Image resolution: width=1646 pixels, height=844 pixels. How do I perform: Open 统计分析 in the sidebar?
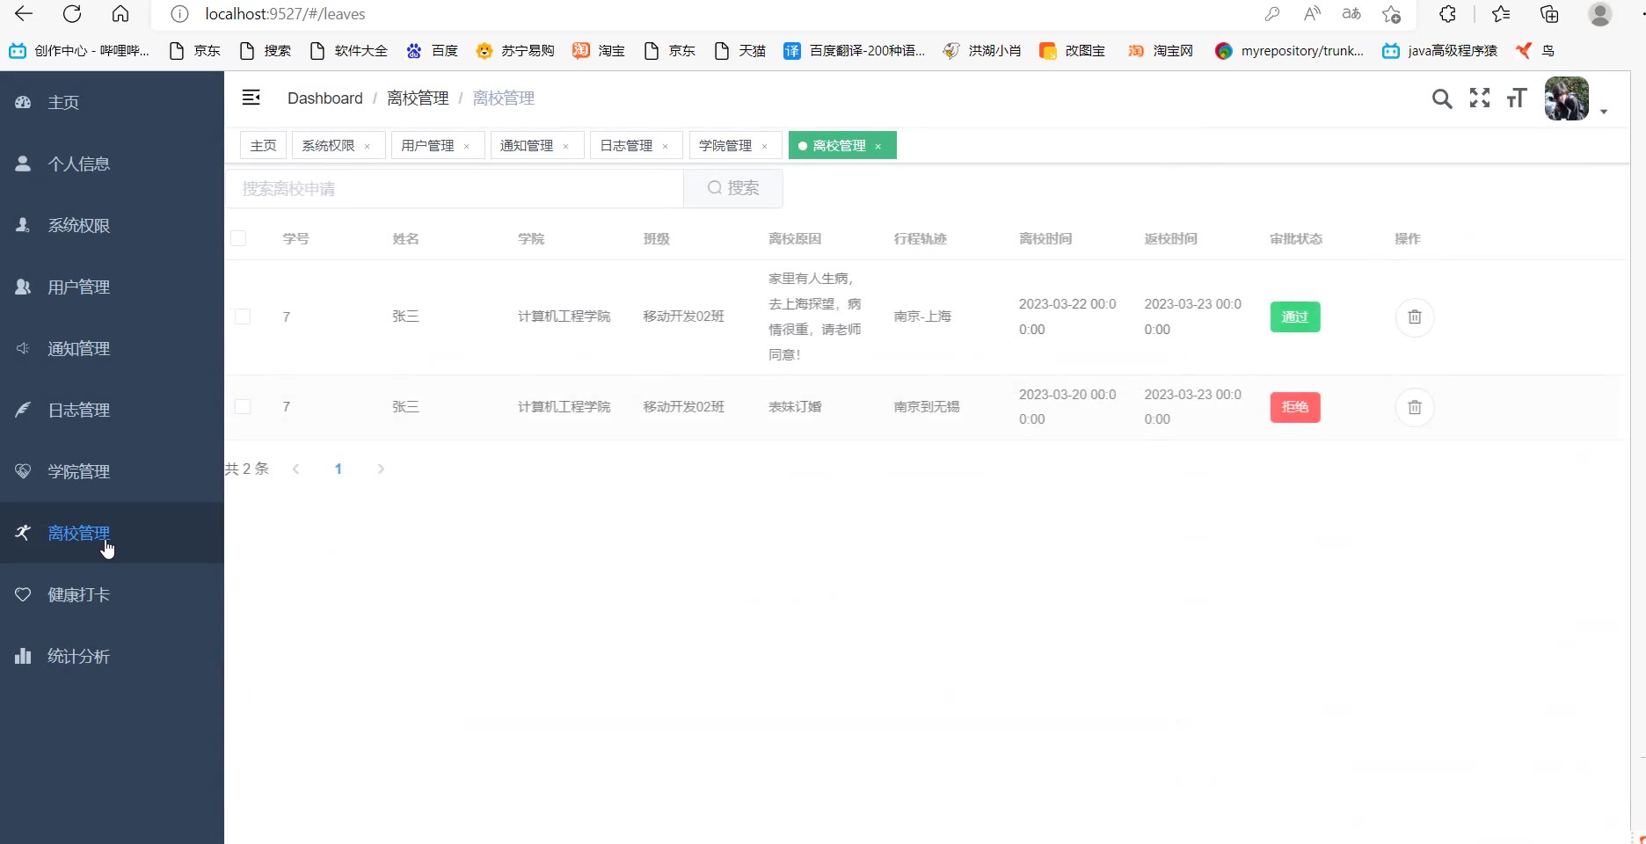point(112,656)
